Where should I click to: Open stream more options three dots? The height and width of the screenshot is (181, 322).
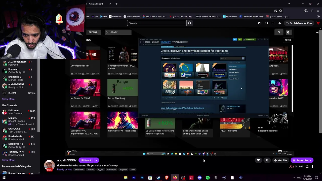(312, 166)
